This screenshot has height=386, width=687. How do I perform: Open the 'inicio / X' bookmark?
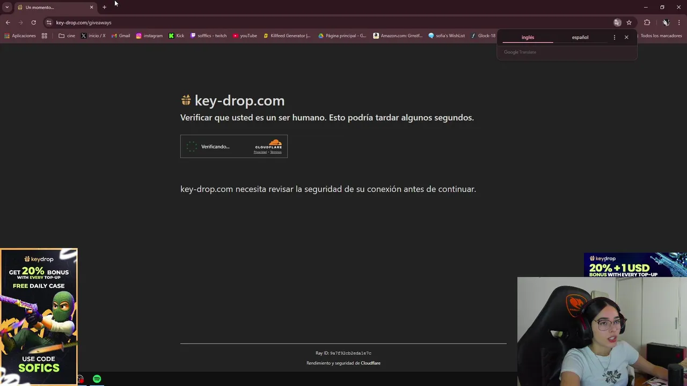coord(93,36)
